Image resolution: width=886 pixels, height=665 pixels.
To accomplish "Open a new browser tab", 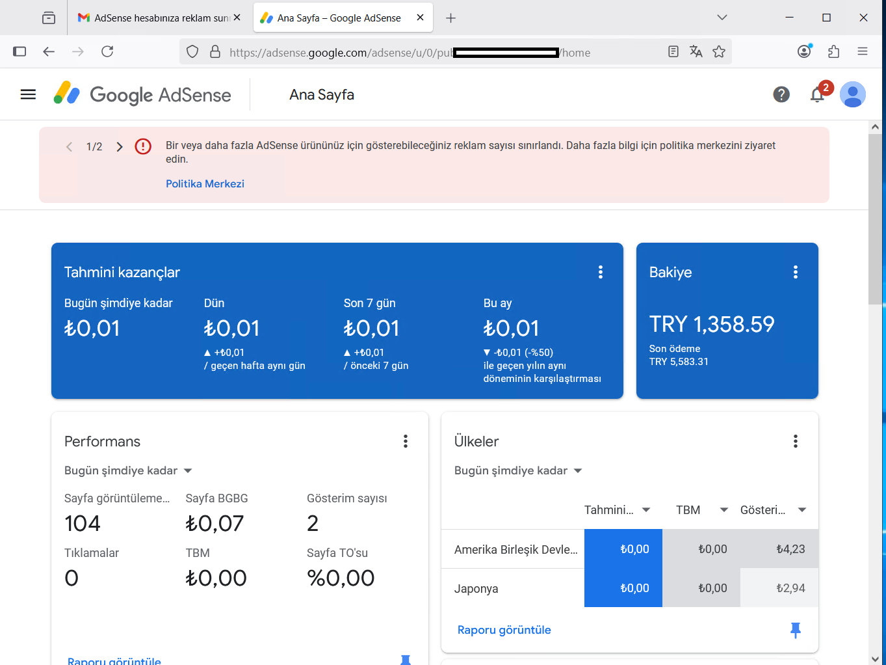I will point(450,18).
